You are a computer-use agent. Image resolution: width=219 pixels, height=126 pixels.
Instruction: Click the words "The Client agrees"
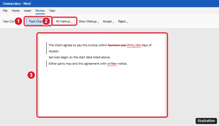60,45
